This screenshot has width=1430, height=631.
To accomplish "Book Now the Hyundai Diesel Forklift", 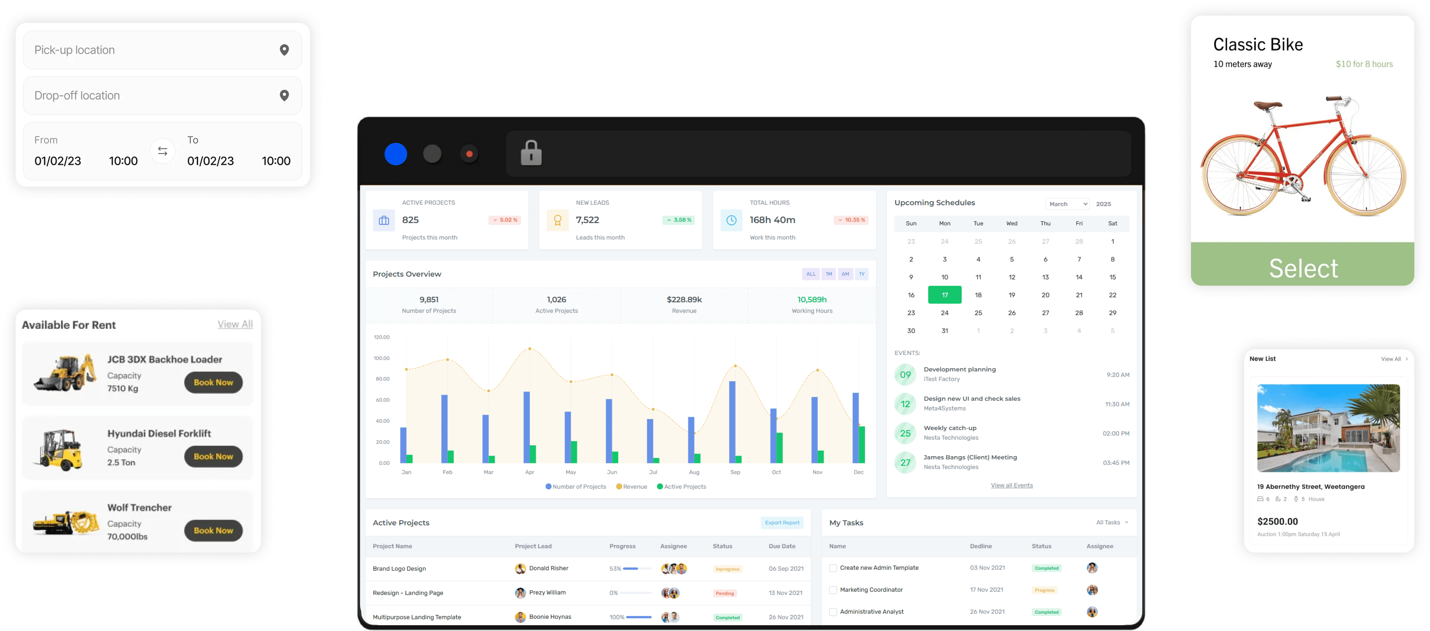I will click(213, 456).
